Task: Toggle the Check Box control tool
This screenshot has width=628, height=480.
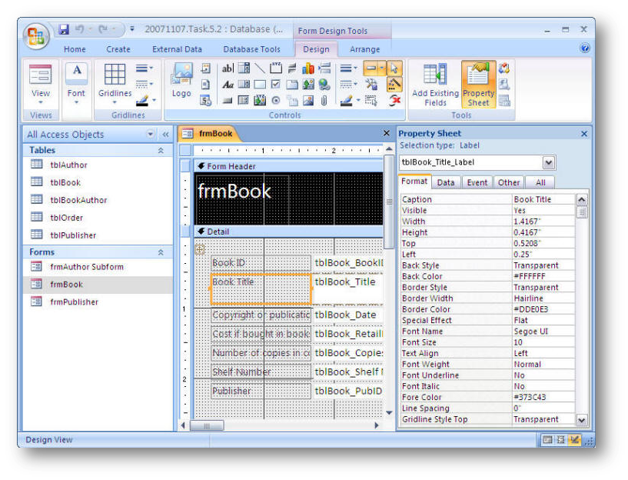Action: pos(276,85)
